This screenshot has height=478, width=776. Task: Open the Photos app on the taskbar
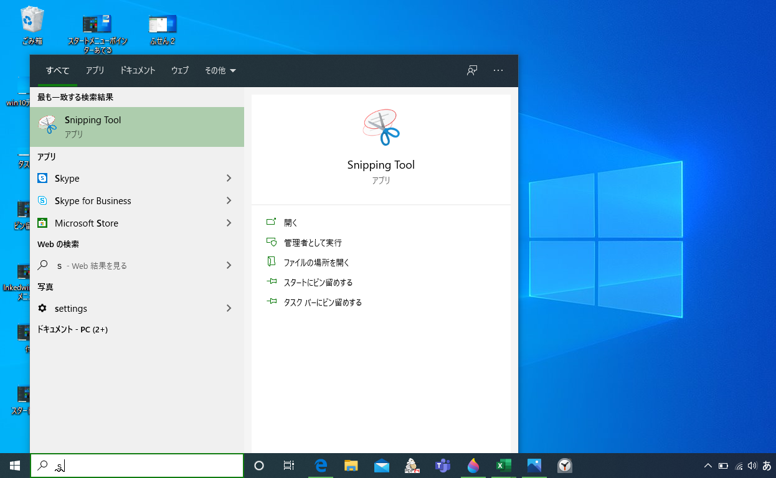[534, 466]
